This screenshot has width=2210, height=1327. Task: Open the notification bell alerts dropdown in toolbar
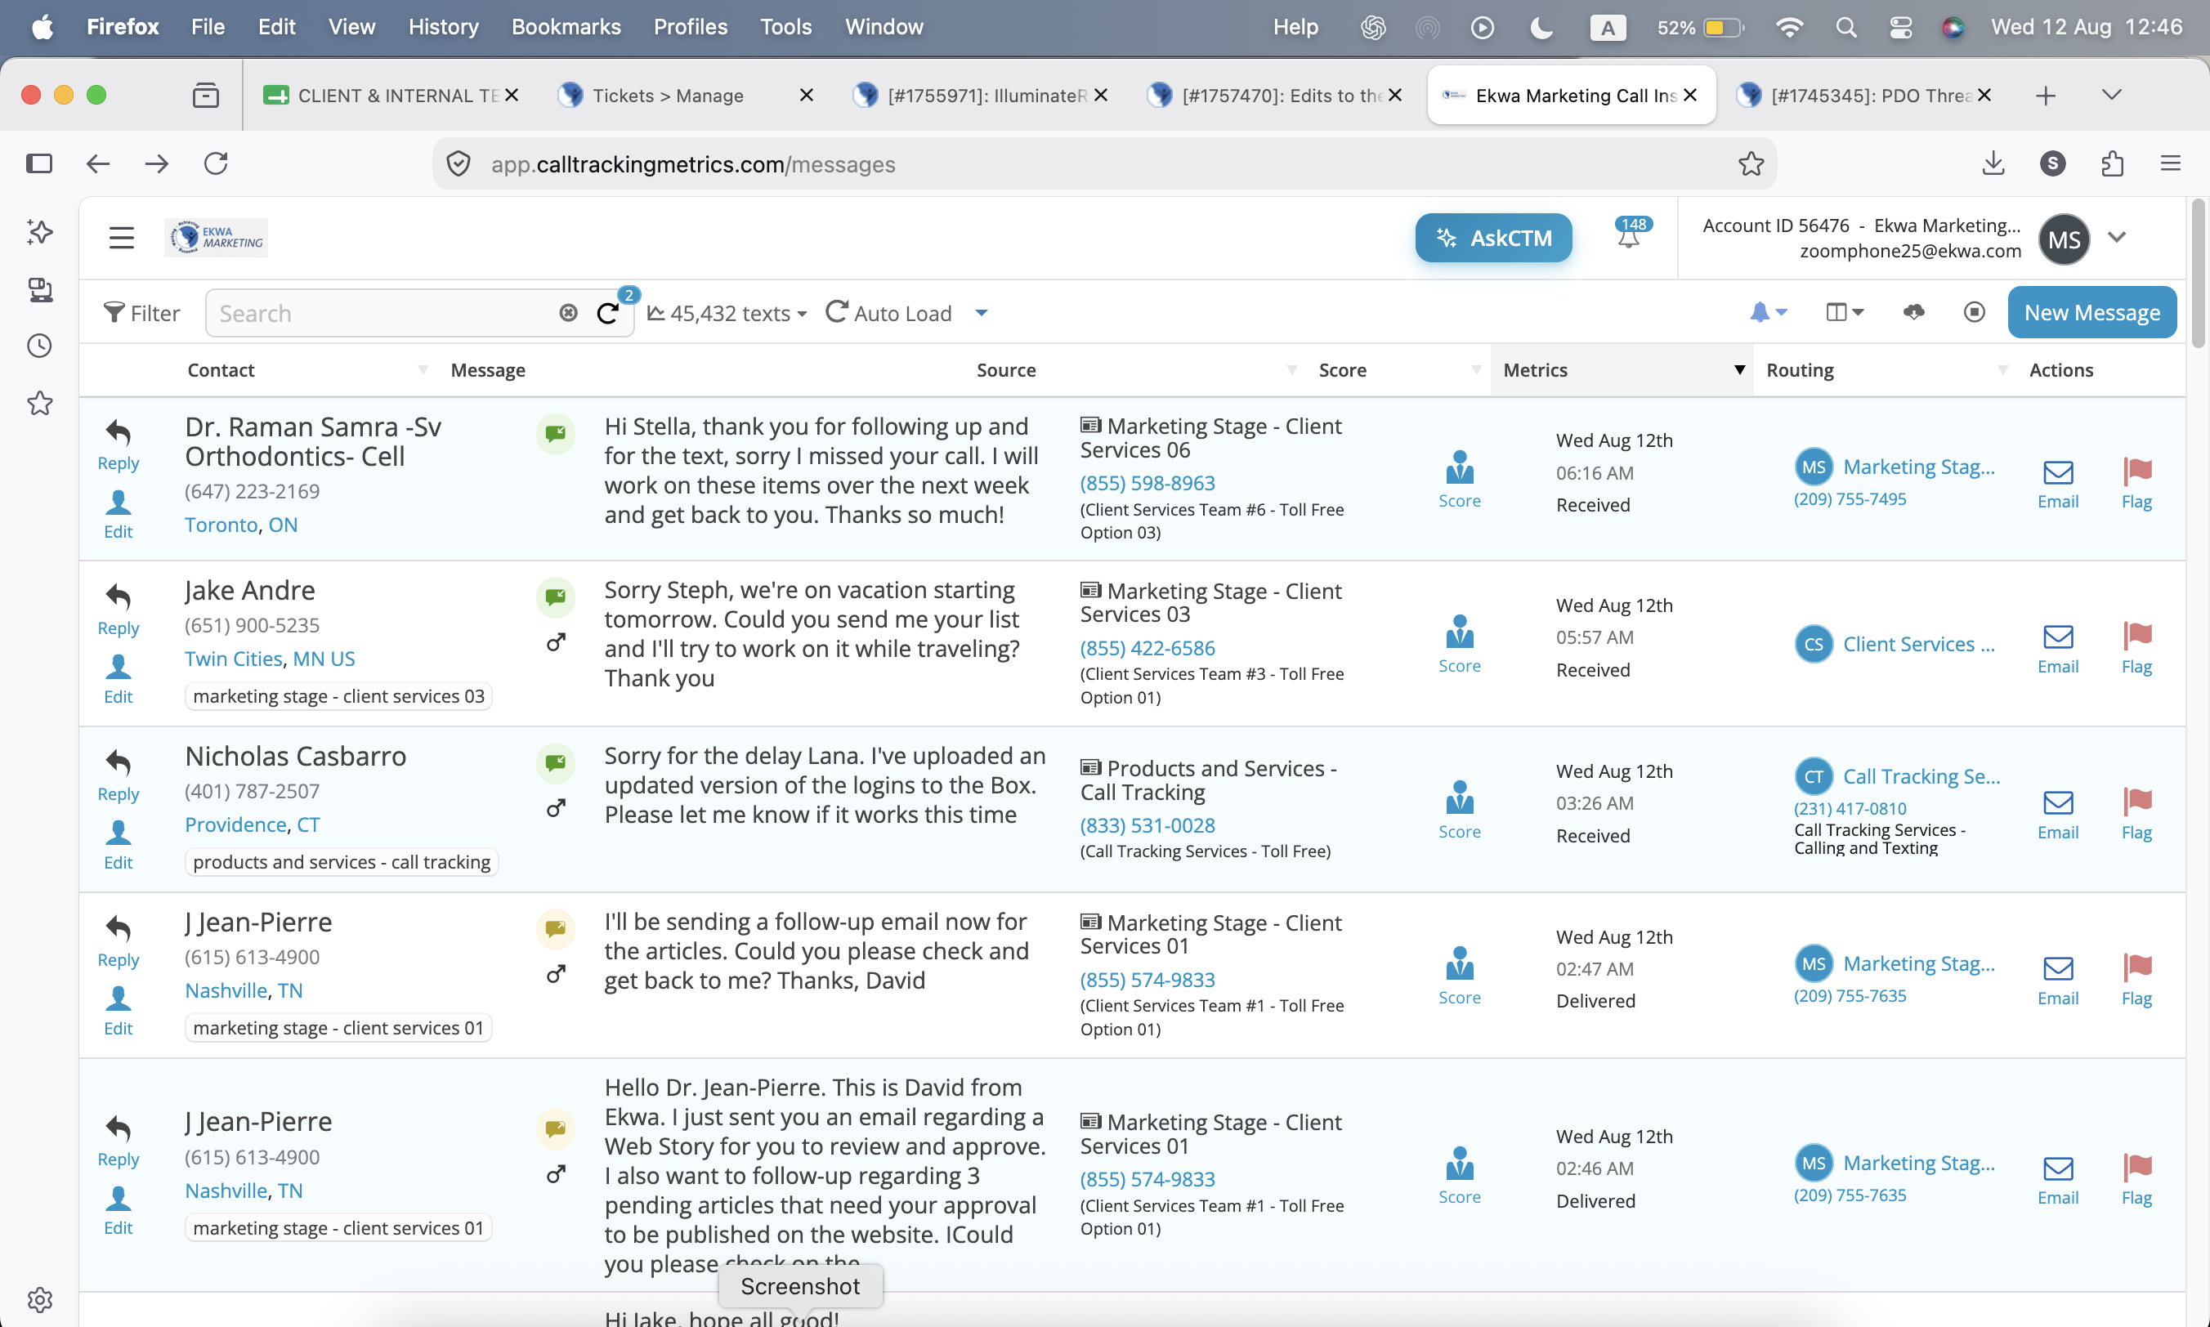(x=1768, y=312)
